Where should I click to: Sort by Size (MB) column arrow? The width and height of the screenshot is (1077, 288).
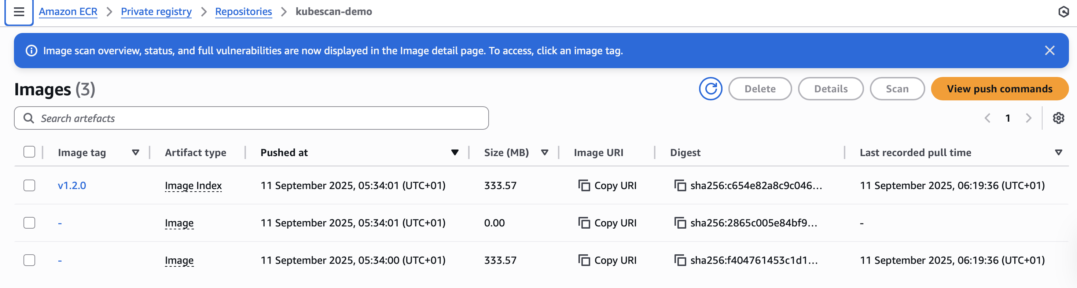point(544,152)
